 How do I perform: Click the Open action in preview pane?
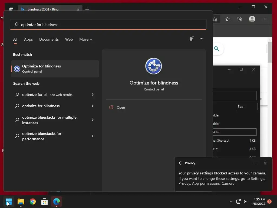click(117, 107)
